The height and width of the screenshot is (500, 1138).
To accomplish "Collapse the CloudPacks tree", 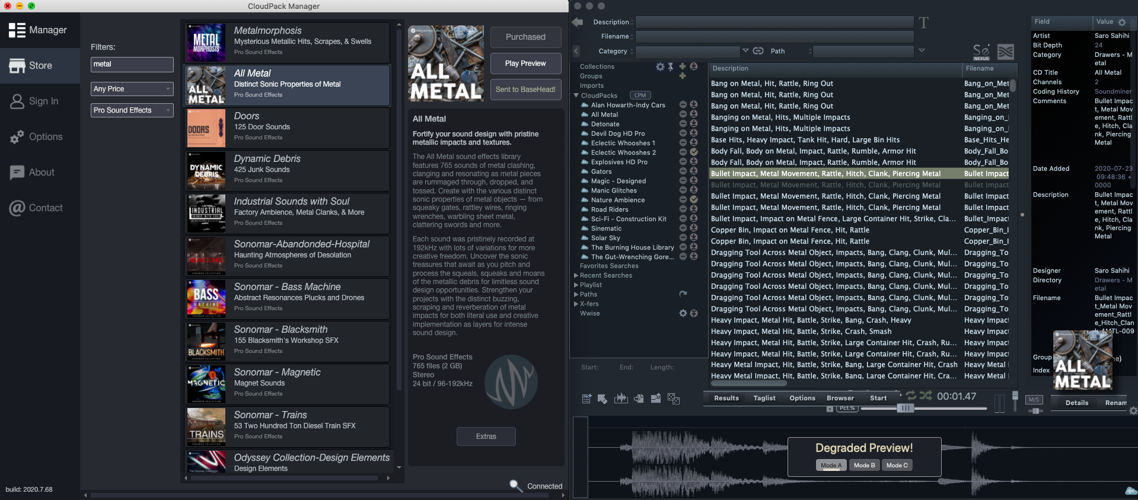I will pyautogui.click(x=576, y=95).
